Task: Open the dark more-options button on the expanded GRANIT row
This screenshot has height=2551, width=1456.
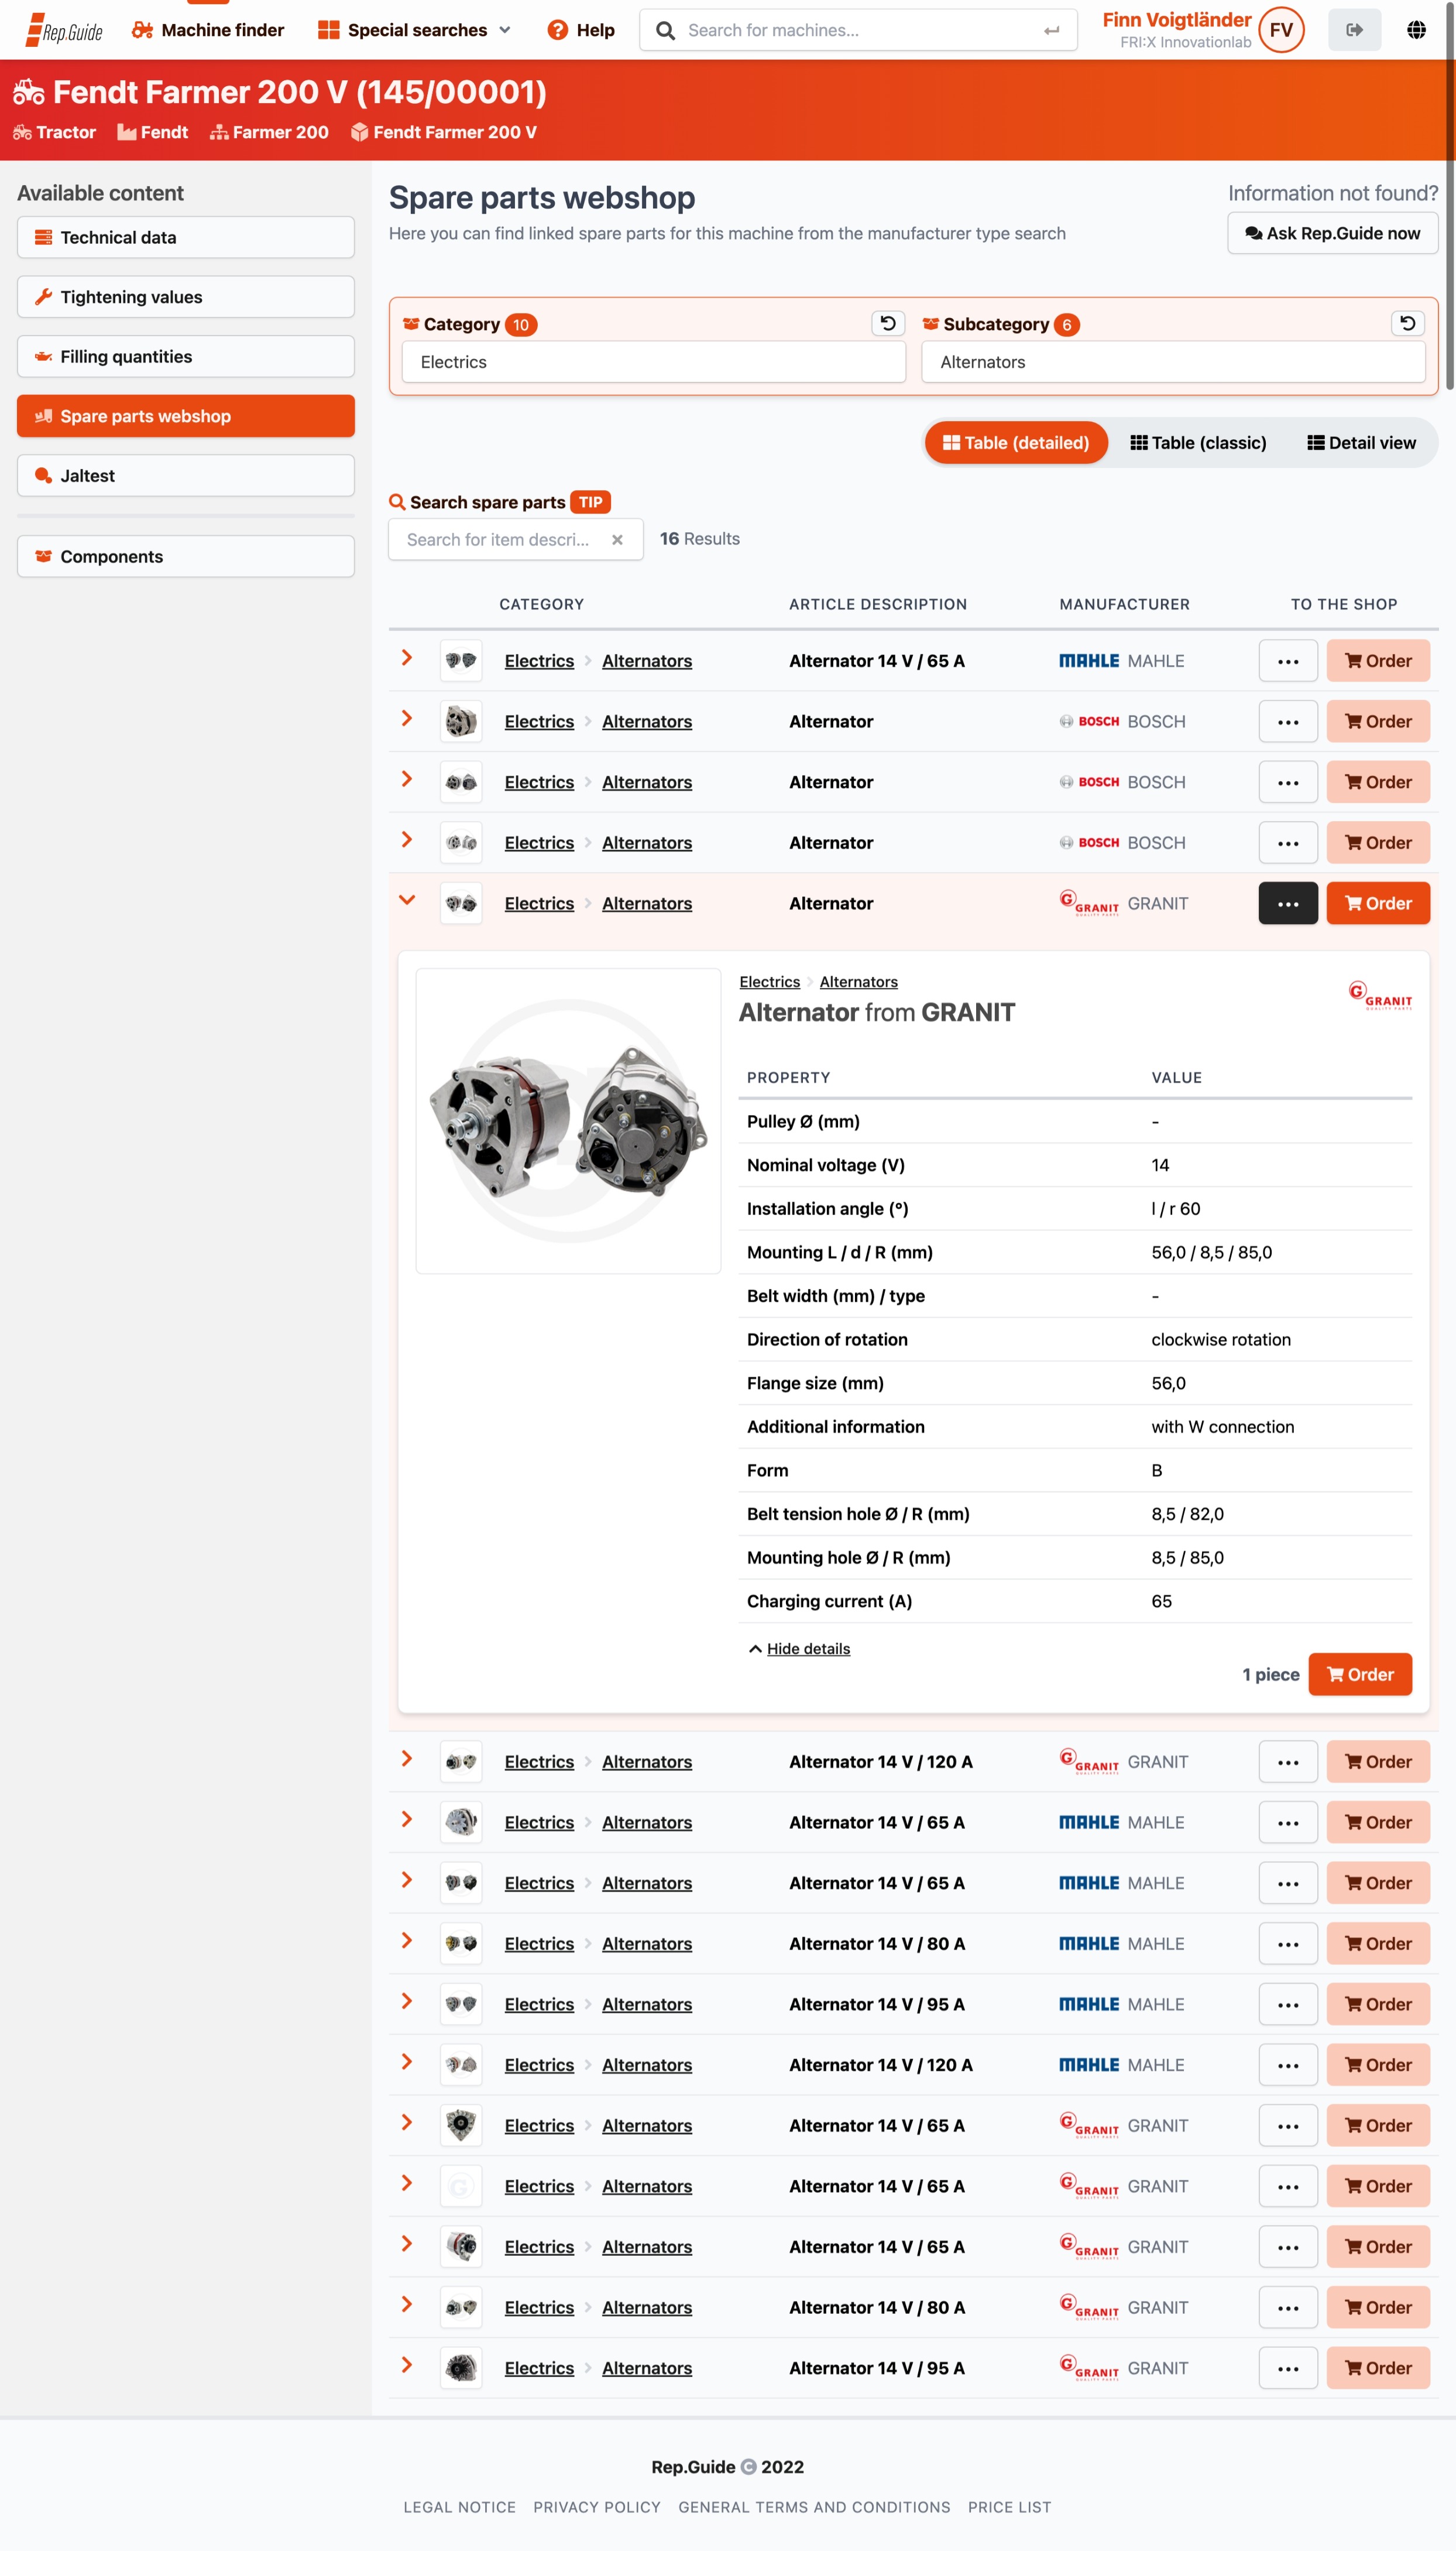Action: (x=1287, y=904)
